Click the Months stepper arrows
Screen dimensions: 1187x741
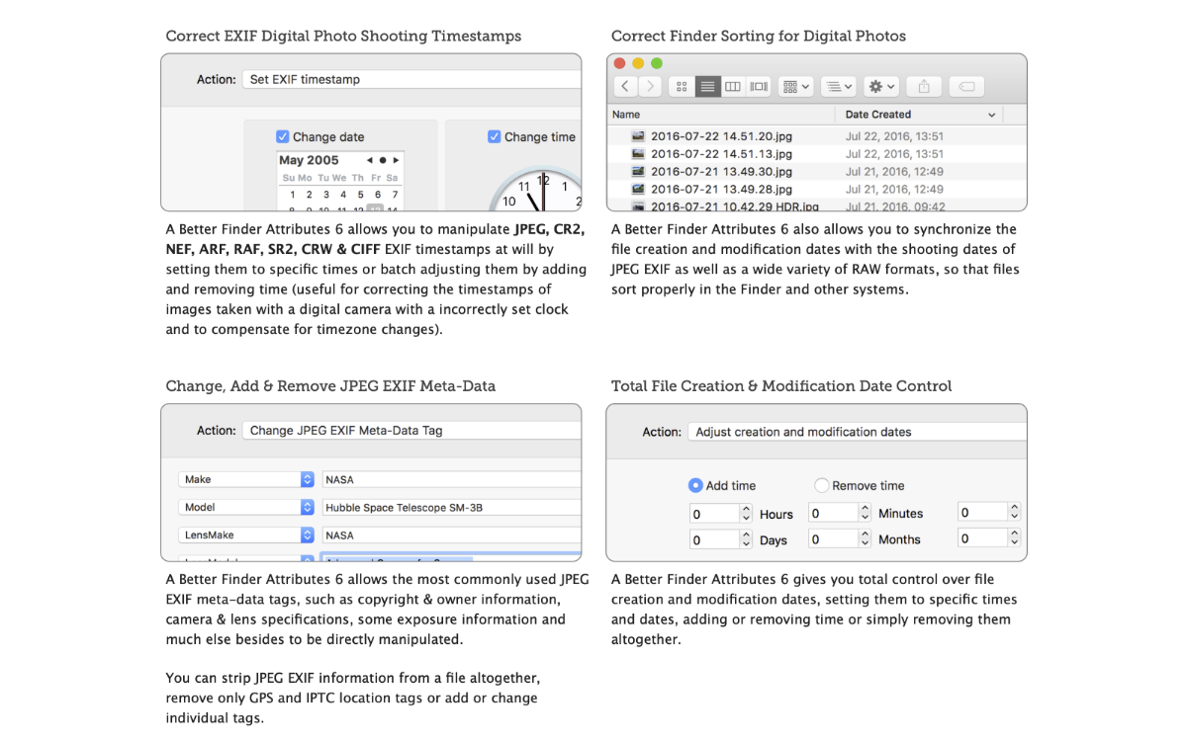866,538
